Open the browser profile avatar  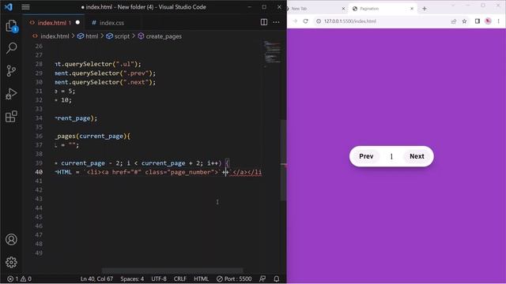coord(489,21)
